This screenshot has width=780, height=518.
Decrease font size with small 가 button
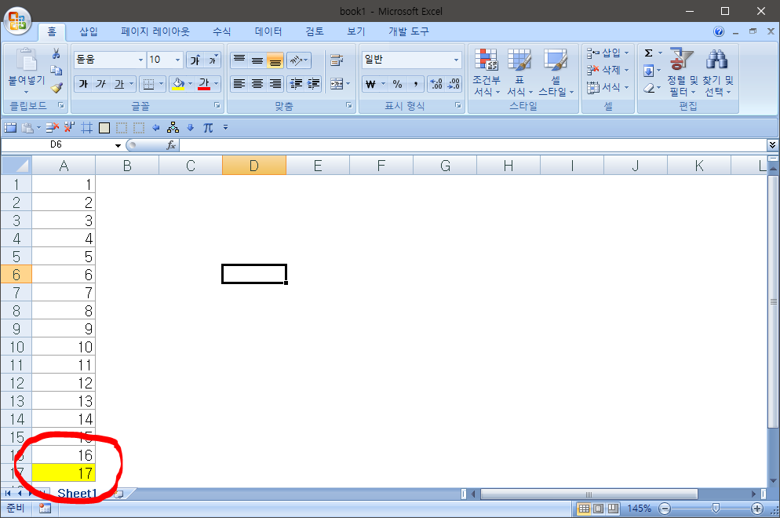coord(213,60)
